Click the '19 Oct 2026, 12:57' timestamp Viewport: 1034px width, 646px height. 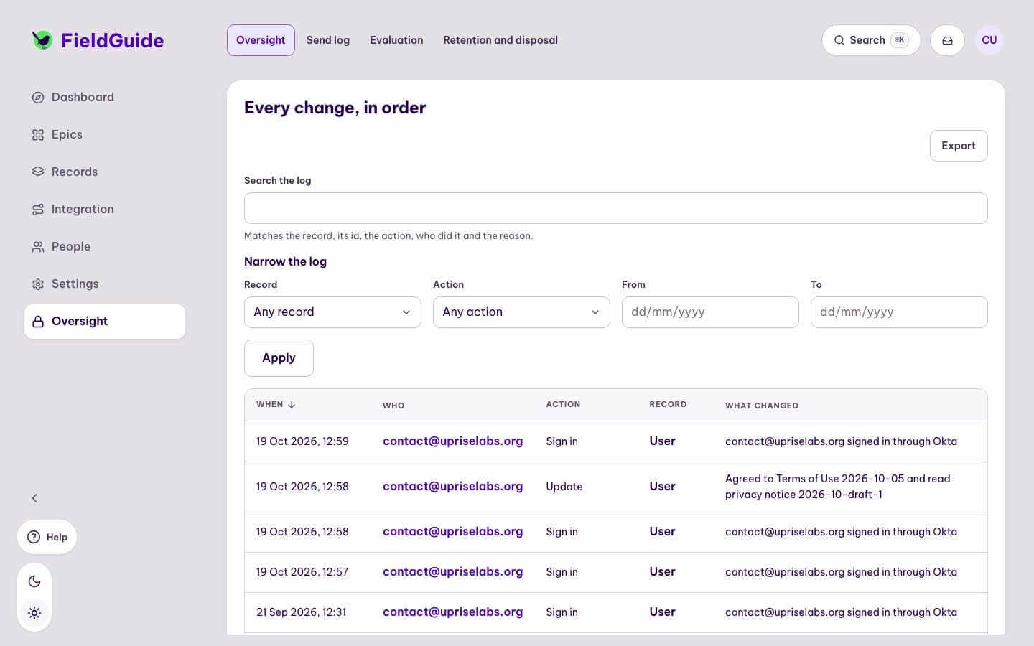click(302, 572)
